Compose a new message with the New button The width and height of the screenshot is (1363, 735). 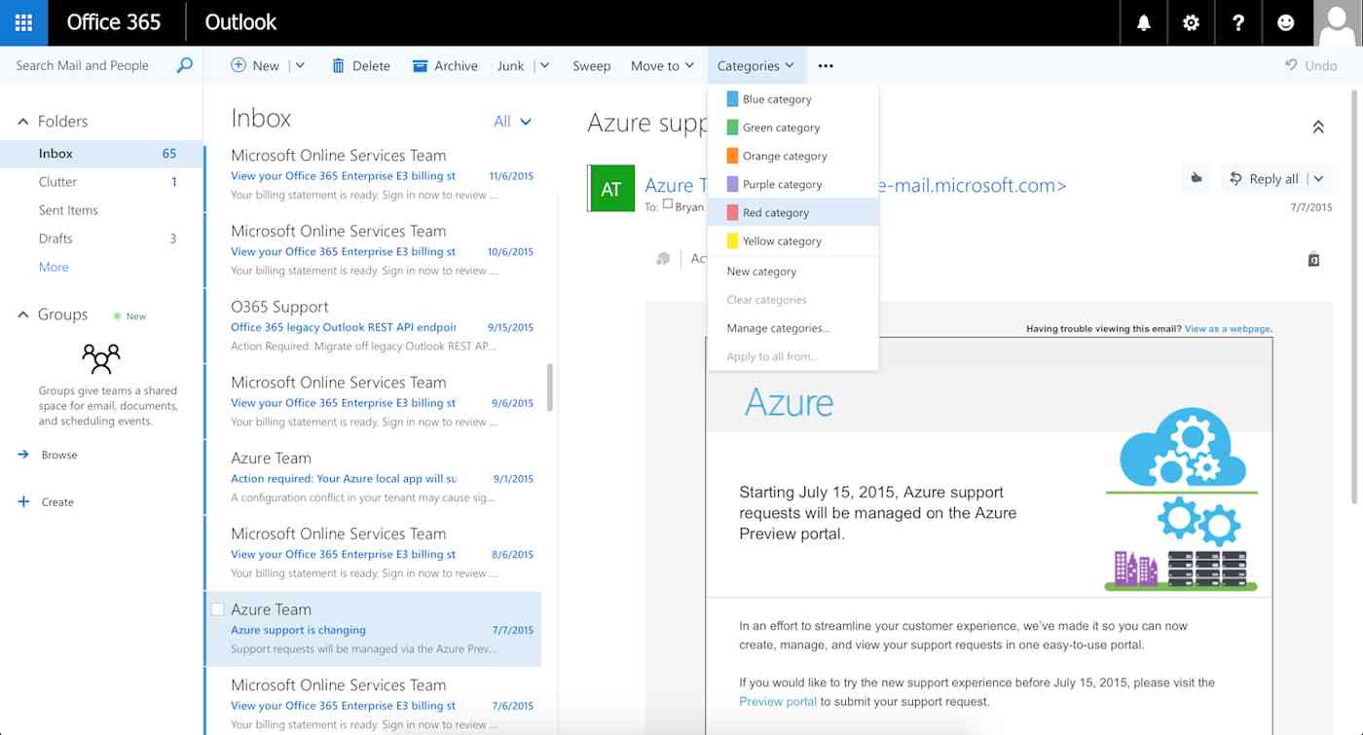pyautogui.click(x=255, y=65)
